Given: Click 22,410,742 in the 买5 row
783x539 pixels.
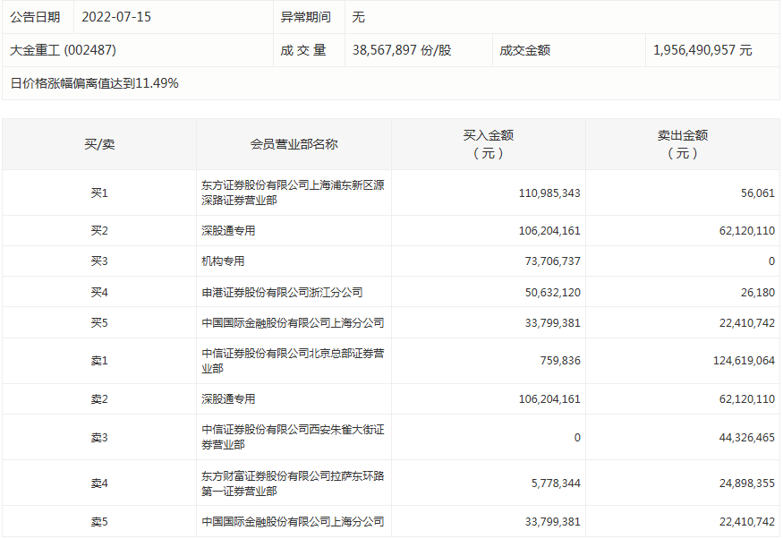Looking at the screenshot, I should pos(747,322).
